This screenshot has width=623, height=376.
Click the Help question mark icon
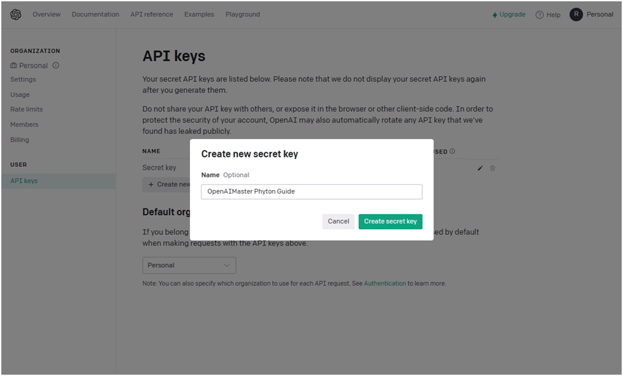pos(539,15)
